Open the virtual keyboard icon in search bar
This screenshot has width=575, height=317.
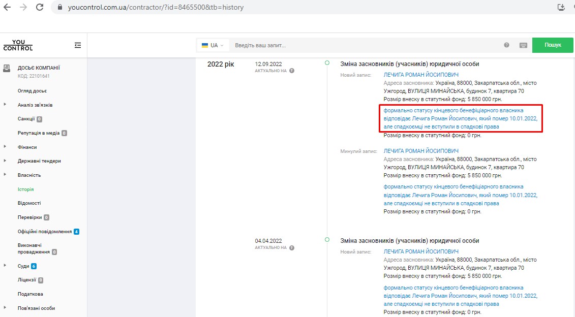tap(523, 45)
